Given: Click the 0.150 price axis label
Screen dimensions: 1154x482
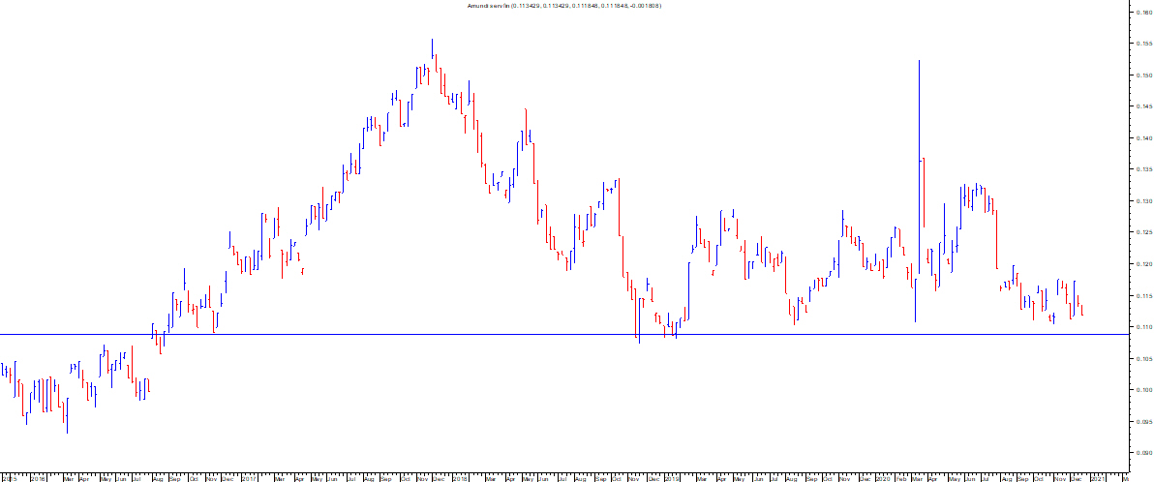Looking at the screenshot, I should (1142, 75).
